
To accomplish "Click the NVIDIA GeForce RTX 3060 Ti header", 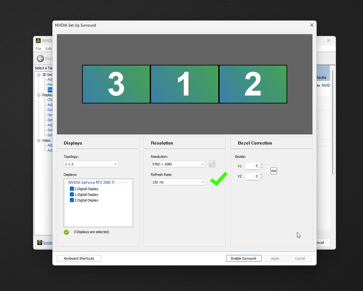I will click(x=91, y=183).
